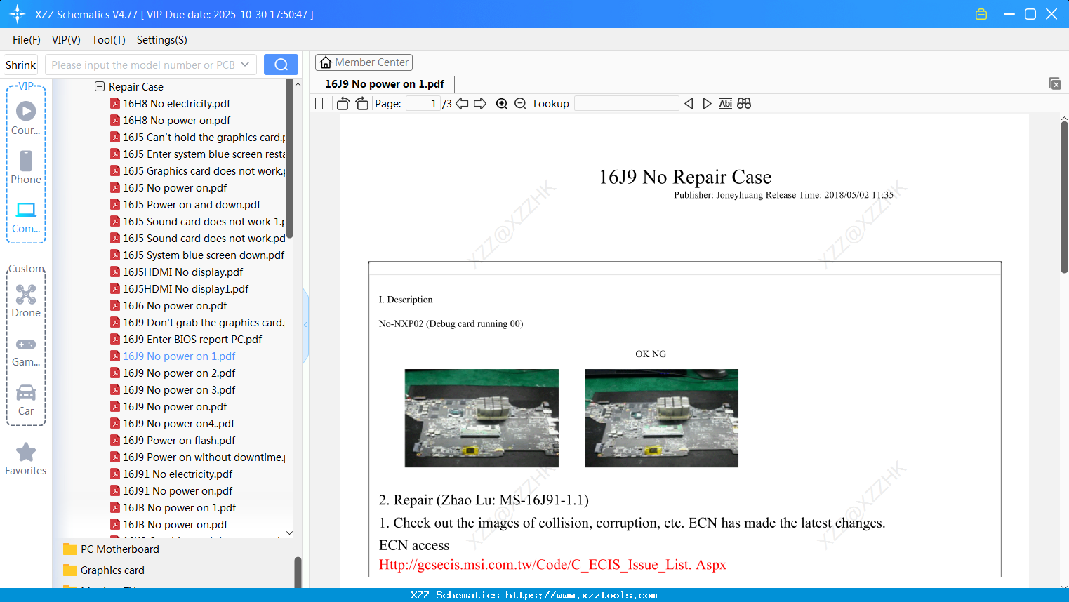The height and width of the screenshot is (602, 1069).
Task: Open the Favorites star
Action: pos(26,459)
